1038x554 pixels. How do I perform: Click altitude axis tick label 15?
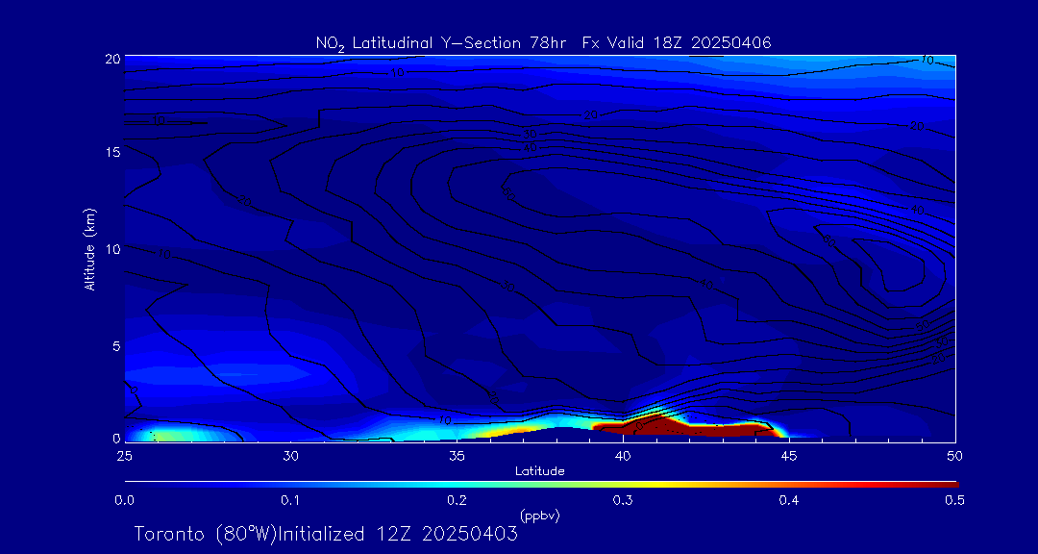click(x=112, y=152)
